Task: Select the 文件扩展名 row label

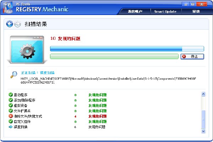Action: (22, 111)
